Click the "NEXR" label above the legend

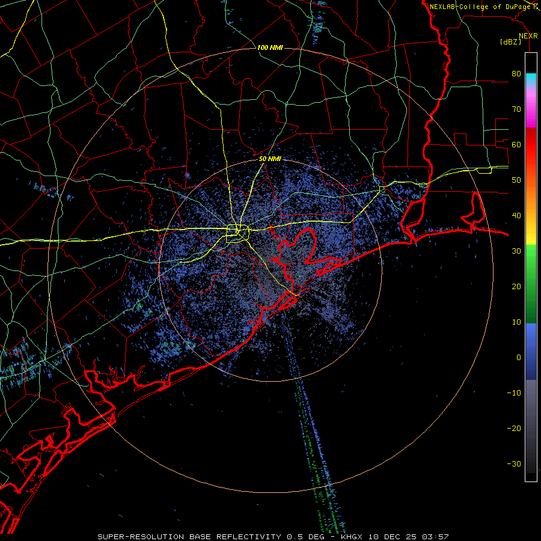[528, 36]
